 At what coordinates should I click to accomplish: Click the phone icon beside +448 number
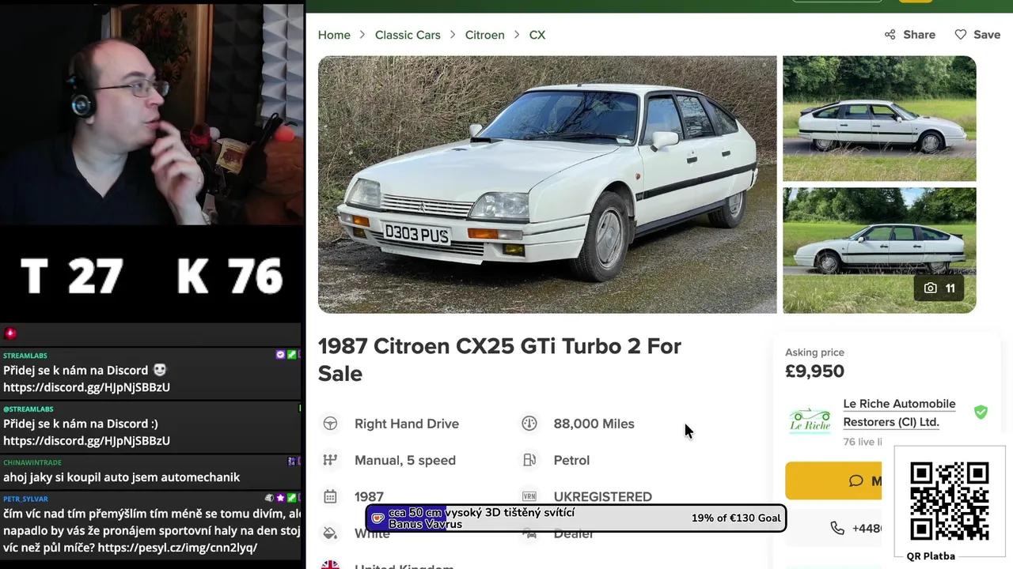click(x=837, y=528)
